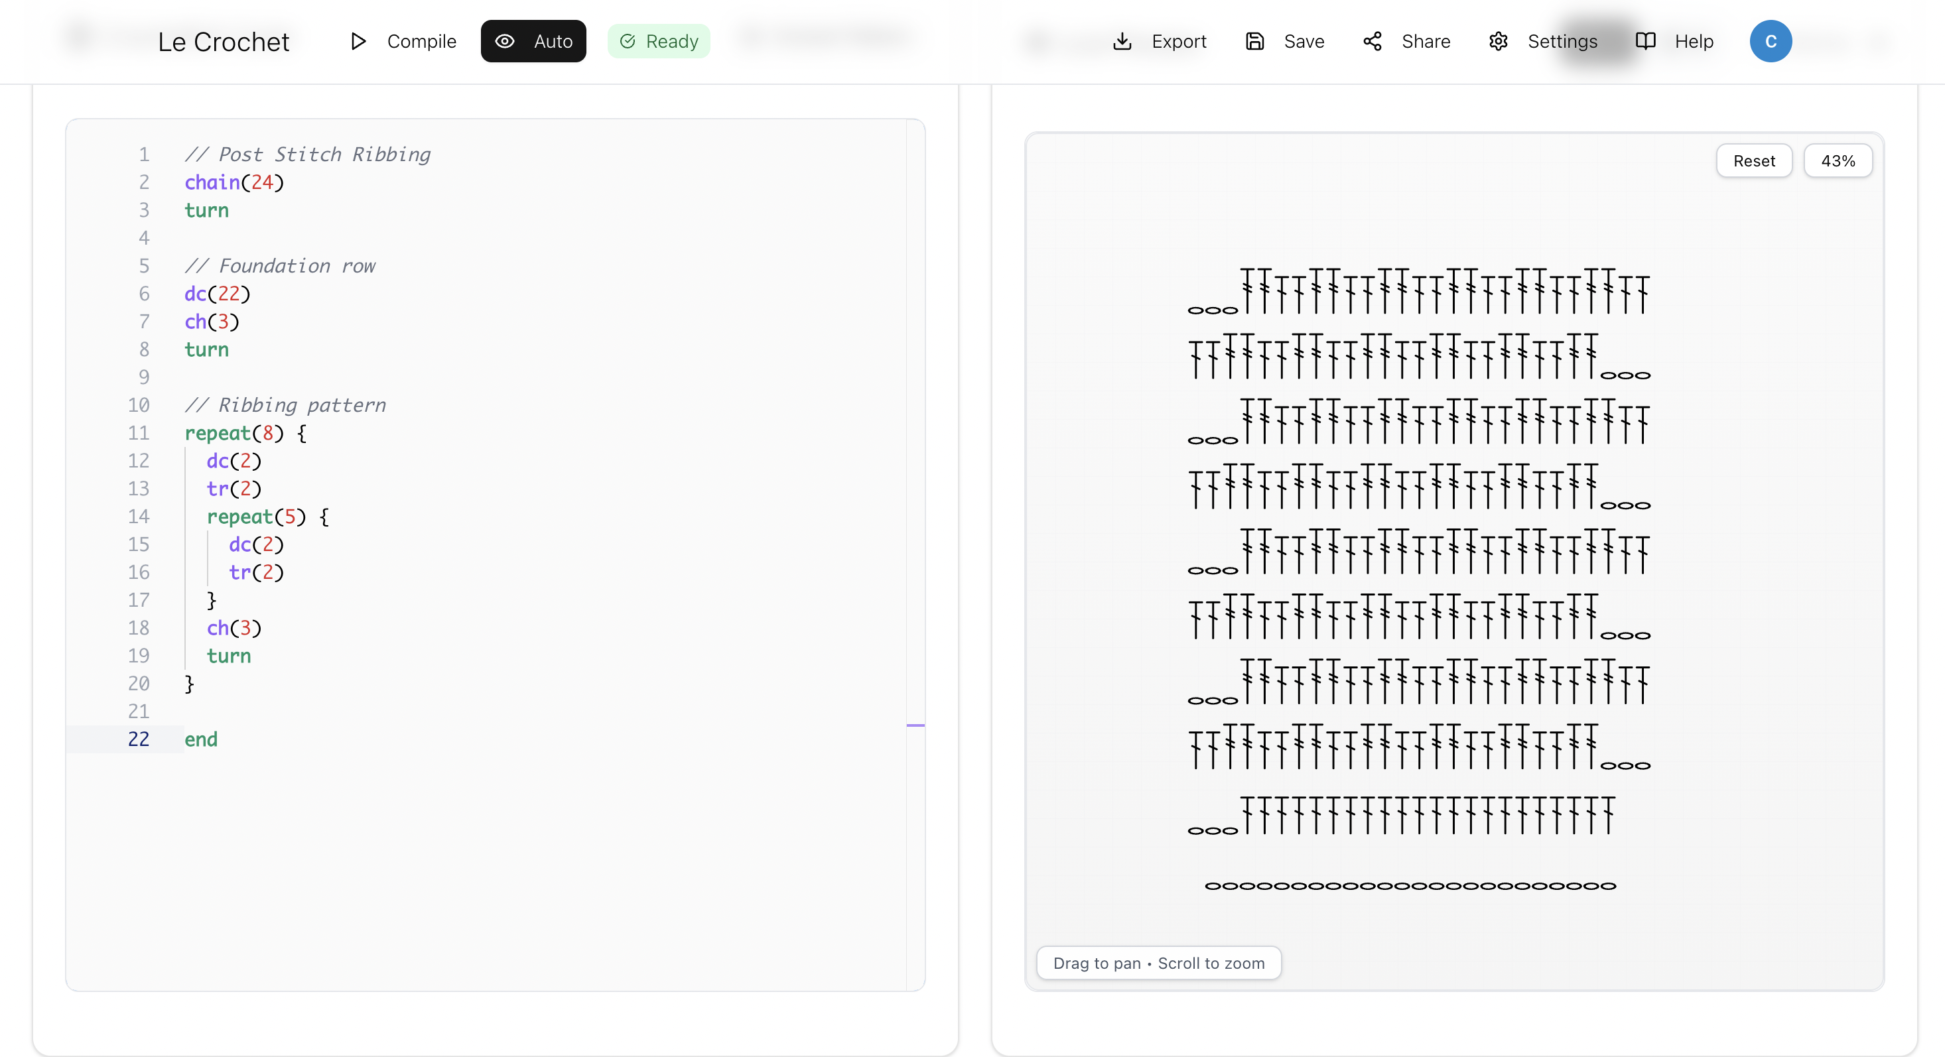Open Settings via the gear icon

point(1498,42)
